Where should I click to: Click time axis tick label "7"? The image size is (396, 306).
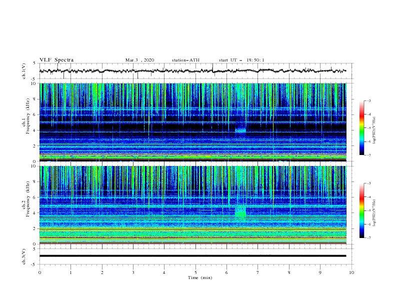(258, 272)
